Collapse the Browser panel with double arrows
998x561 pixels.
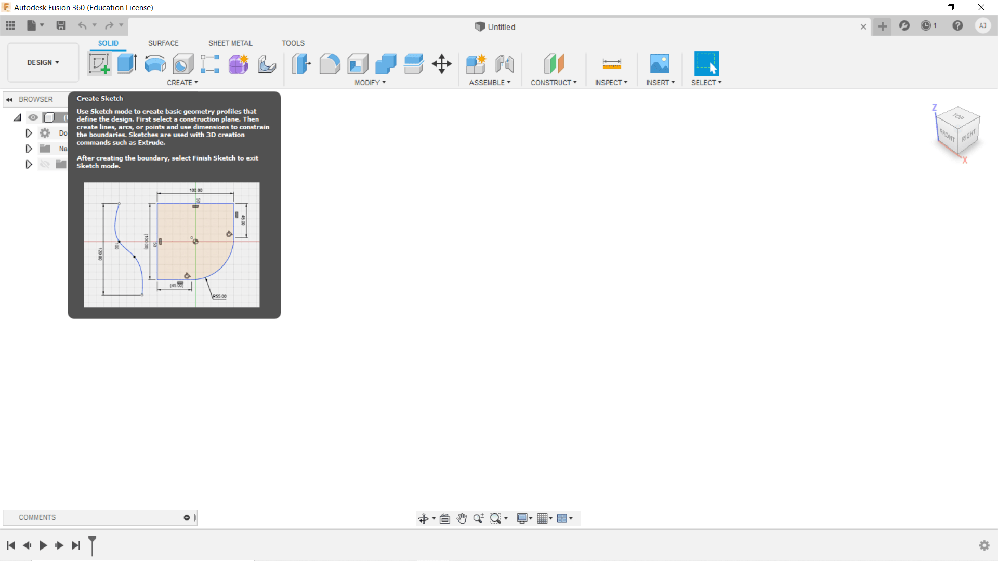click(9, 99)
